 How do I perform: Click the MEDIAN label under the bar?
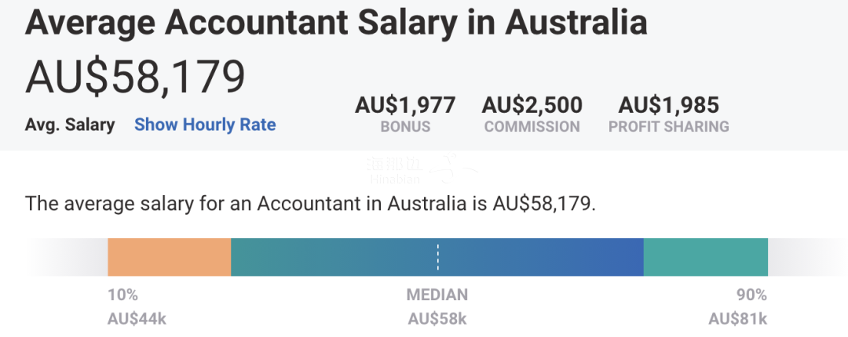point(437,295)
